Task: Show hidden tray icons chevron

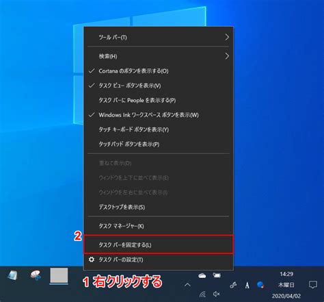Action: pyautogui.click(x=187, y=285)
